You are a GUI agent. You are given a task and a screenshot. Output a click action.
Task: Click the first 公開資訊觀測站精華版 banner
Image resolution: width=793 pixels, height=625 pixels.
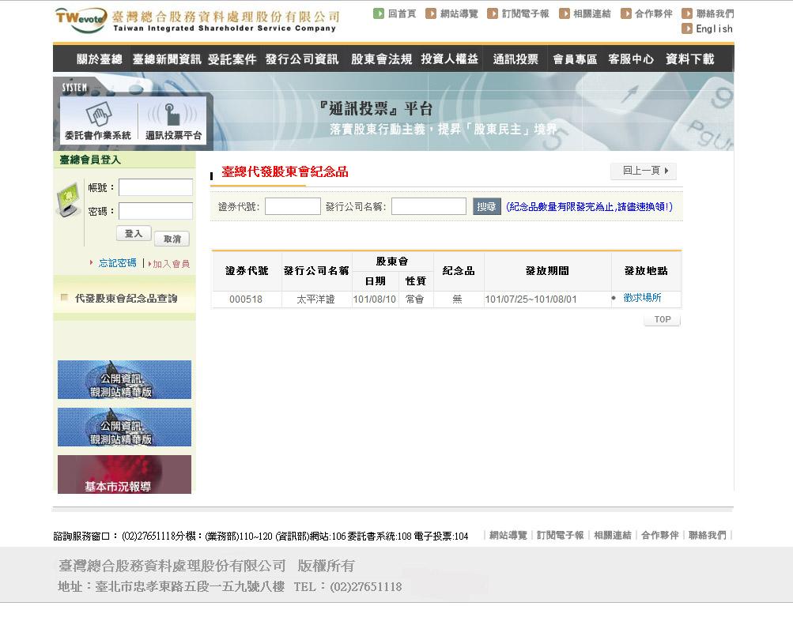124,379
